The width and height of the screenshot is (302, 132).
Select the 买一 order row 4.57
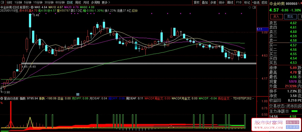click(285, 45)
